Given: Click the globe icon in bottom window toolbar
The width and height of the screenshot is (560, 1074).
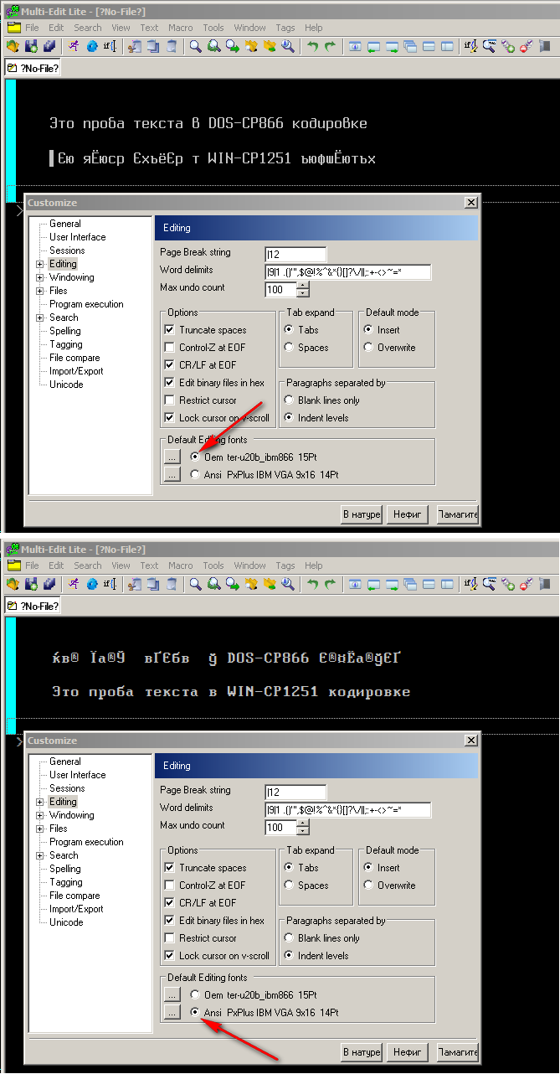Looking at the screenshot, I should (x=91, y=584).
